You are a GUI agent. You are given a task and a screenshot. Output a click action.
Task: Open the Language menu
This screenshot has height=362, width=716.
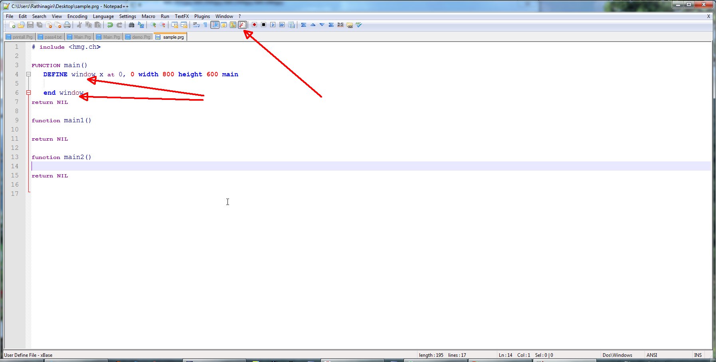tap(103, 16)
